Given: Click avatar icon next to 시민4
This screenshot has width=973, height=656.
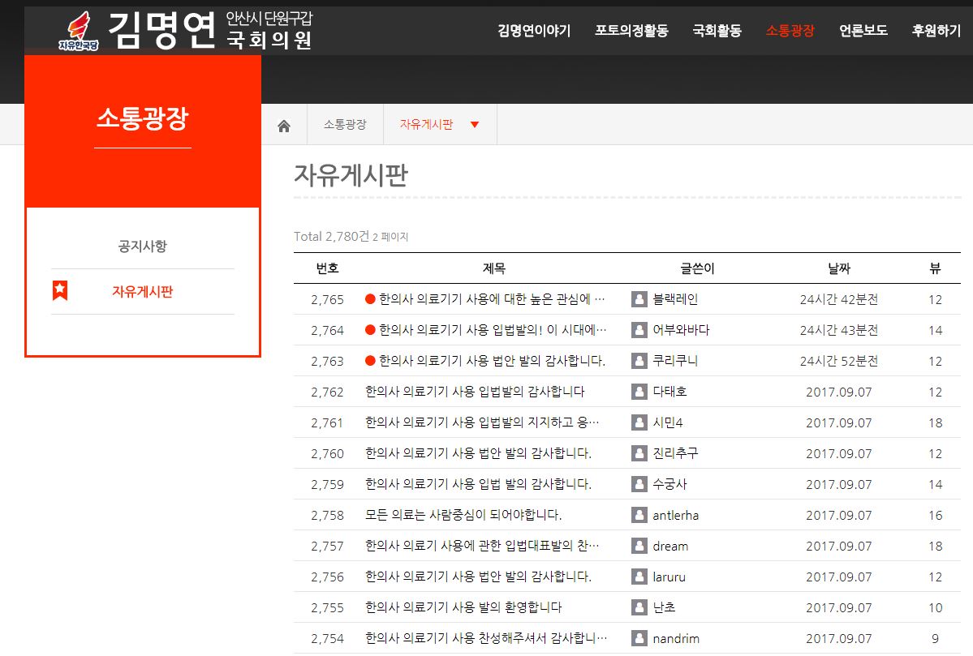Looking at the screenshot, I should pos(639,422).
